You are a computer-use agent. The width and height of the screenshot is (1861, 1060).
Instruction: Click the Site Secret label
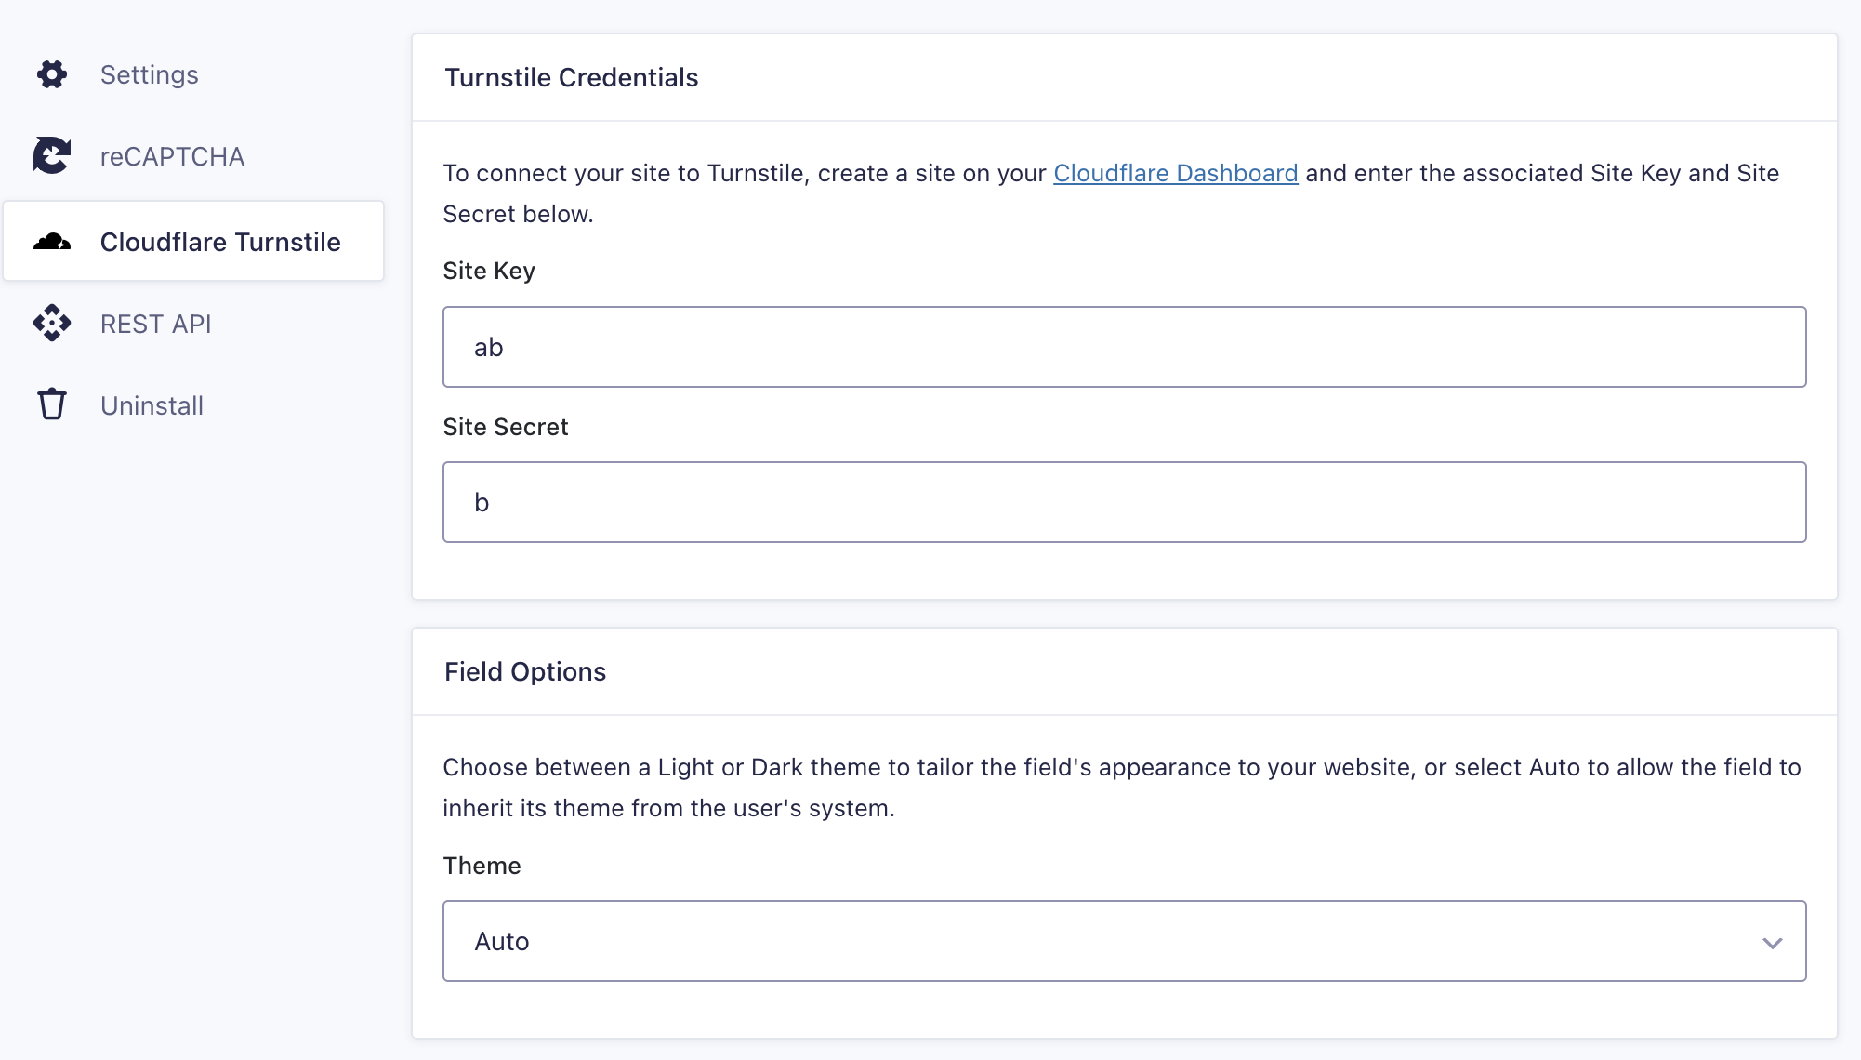pos(505,426)
